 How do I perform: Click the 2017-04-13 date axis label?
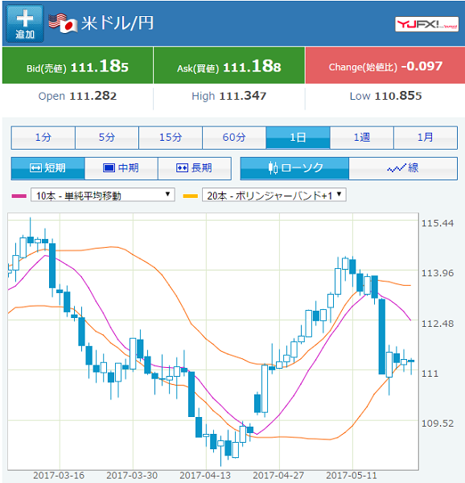click(x=205, y=475)
